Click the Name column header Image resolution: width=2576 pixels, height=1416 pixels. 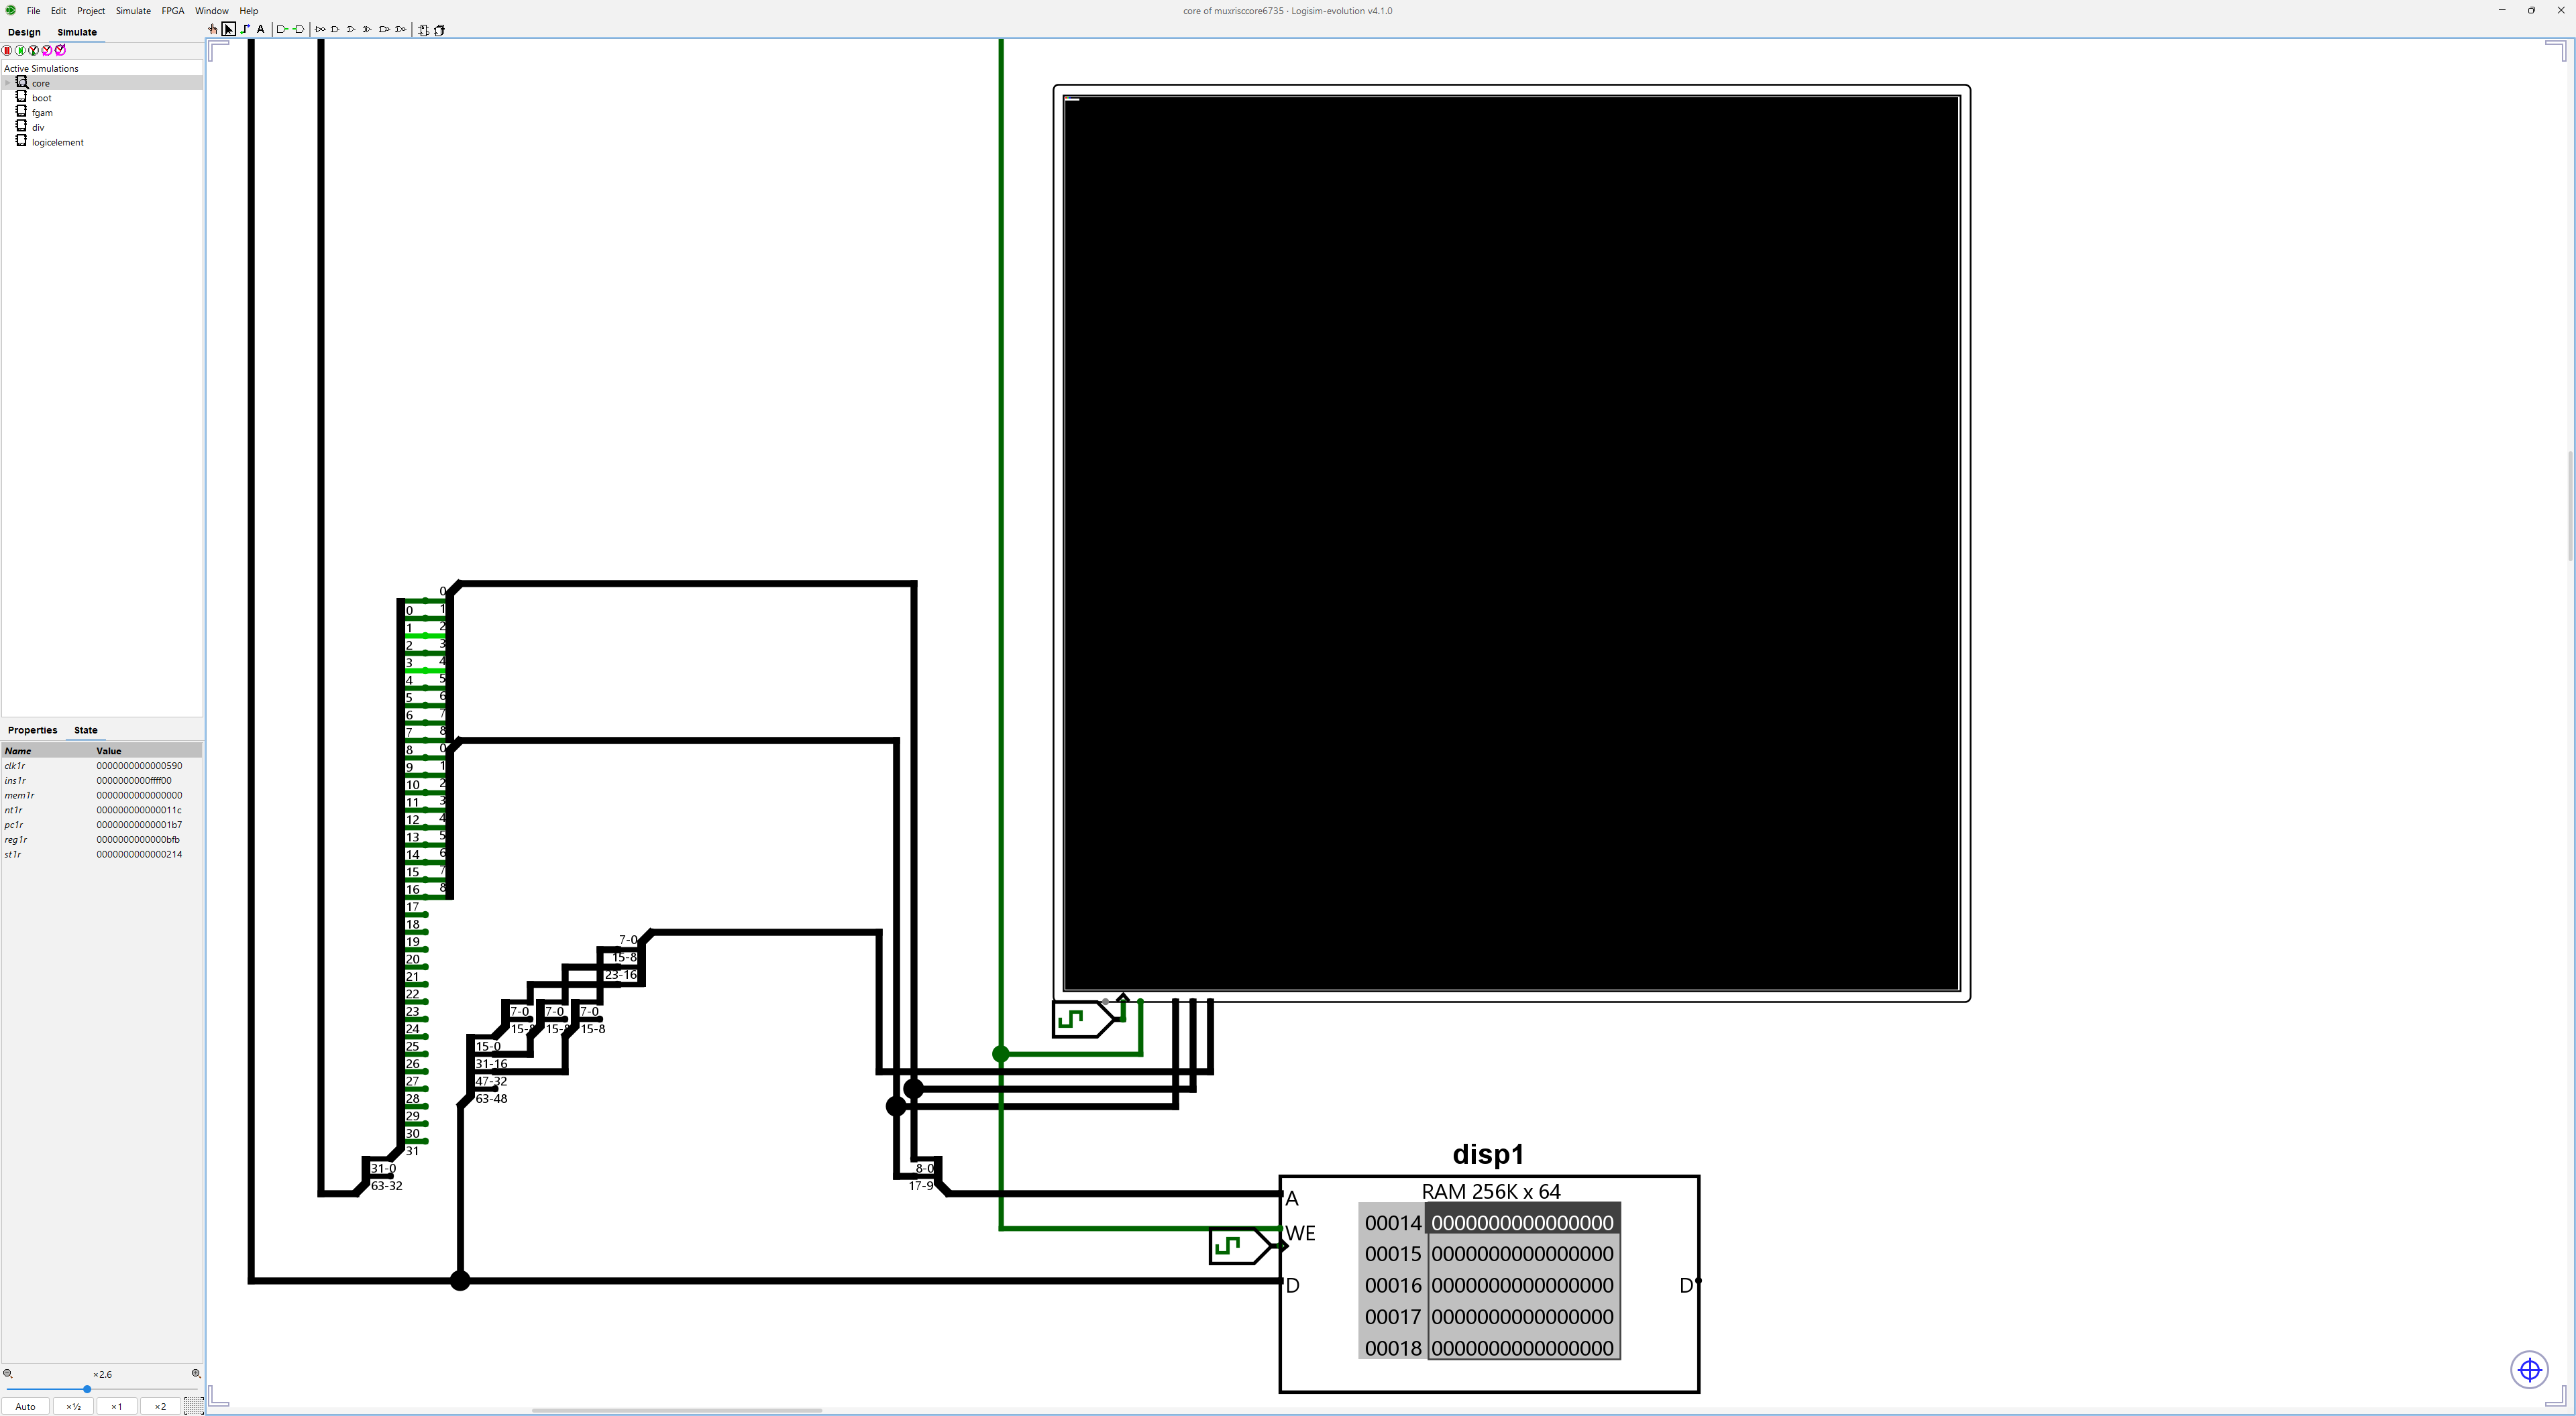[x=48, y=750]
